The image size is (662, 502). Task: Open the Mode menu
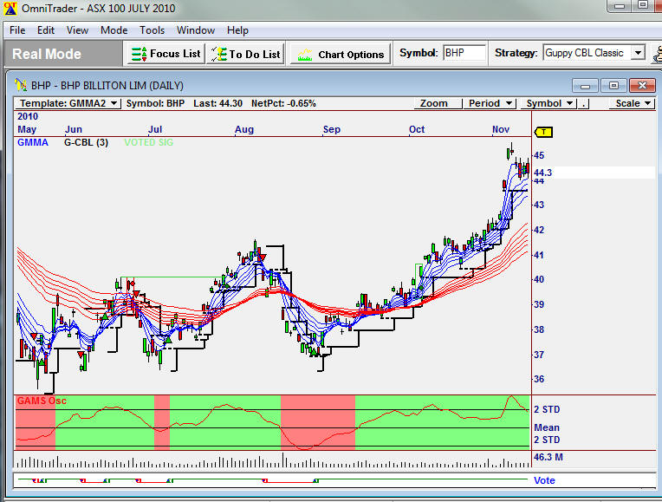click(x=114, y=30)
